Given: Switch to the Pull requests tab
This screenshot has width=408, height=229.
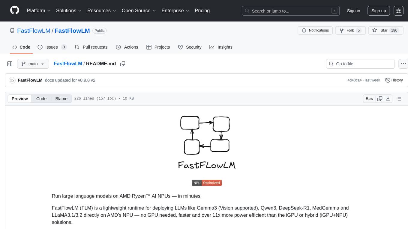Looking at the screenshot, I should (x=91, y=47).
